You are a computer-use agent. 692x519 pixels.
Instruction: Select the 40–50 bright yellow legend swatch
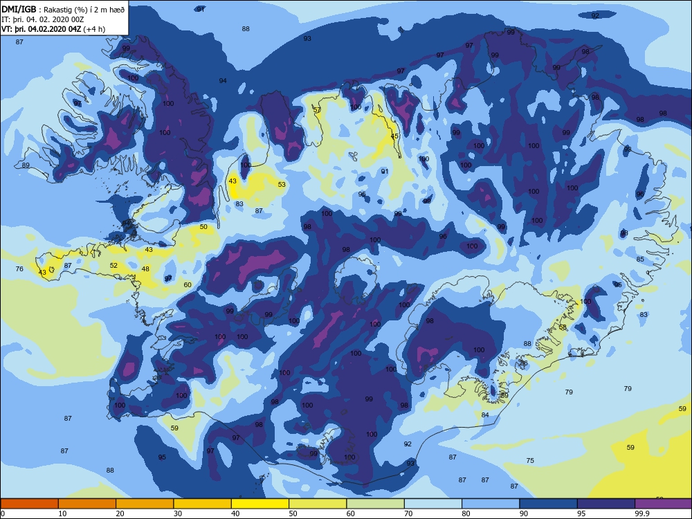pos(260,504)
